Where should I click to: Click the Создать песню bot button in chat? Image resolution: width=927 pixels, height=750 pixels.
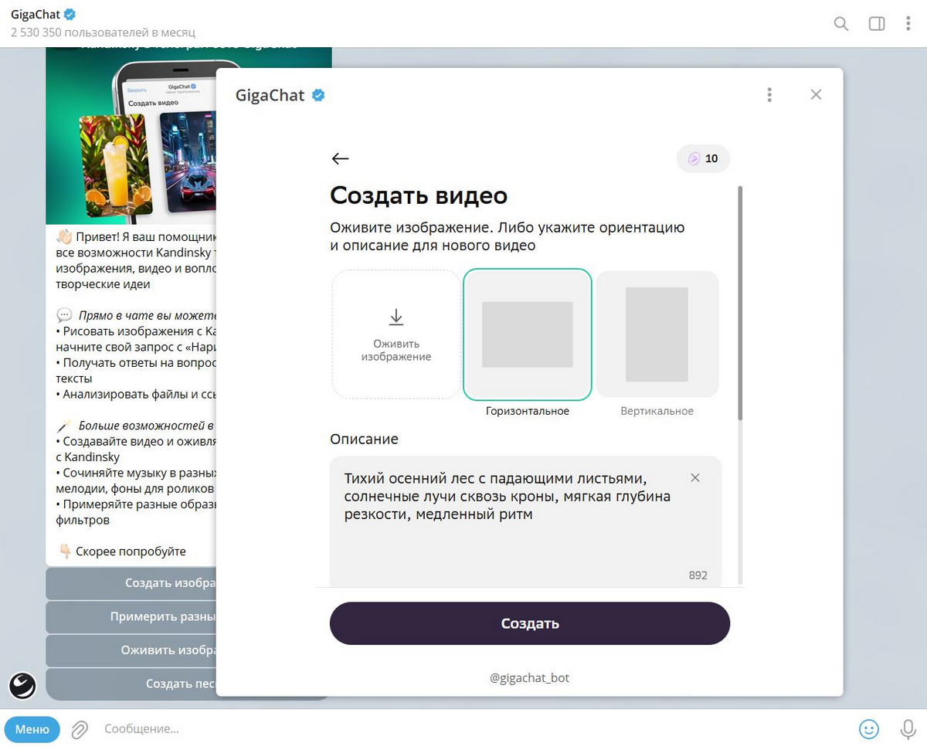(x=131, y=684)
